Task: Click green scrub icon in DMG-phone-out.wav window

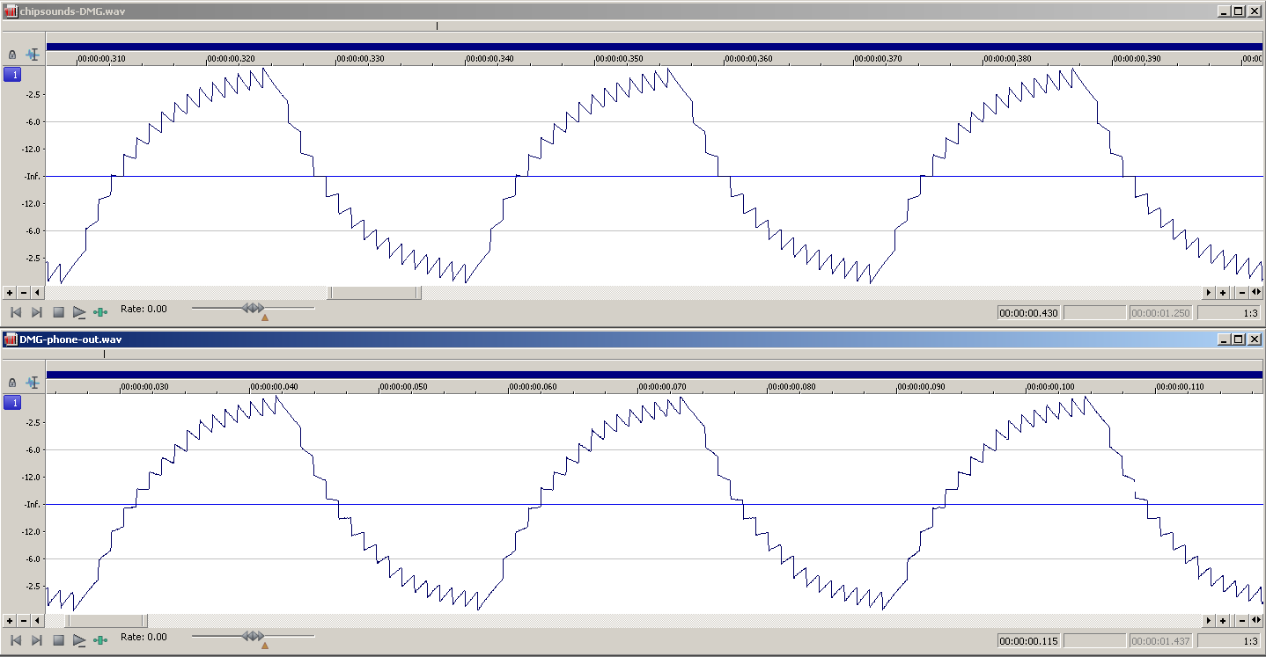Action: [100, 640]
